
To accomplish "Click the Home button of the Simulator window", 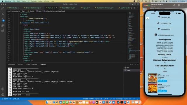I will click(174, 5).
